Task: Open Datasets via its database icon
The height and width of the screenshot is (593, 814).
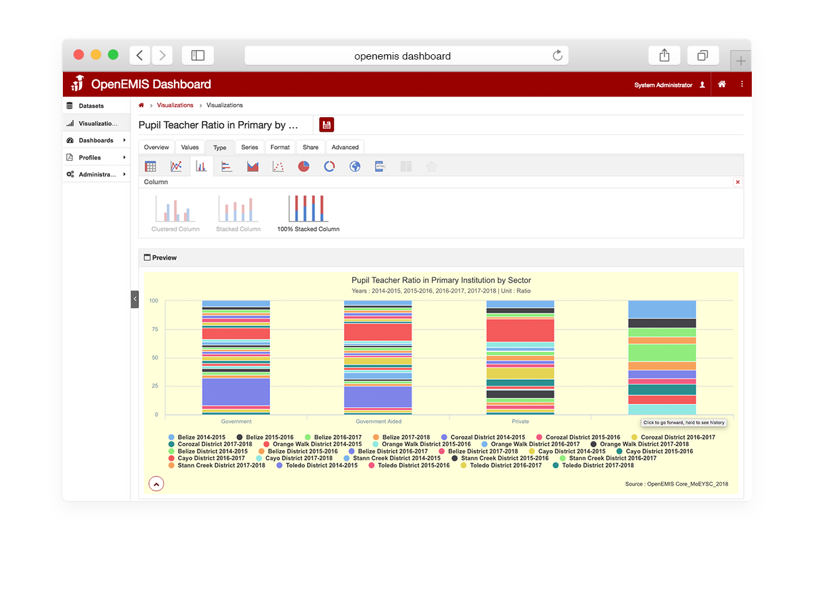Action: tap(70, 106)
